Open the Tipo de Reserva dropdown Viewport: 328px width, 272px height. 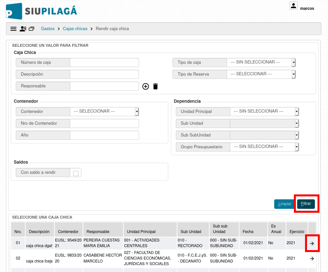coord(261,74)
